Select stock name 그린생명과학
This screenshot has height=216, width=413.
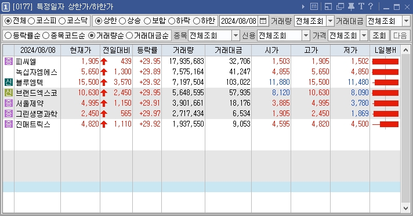point(37,114)
